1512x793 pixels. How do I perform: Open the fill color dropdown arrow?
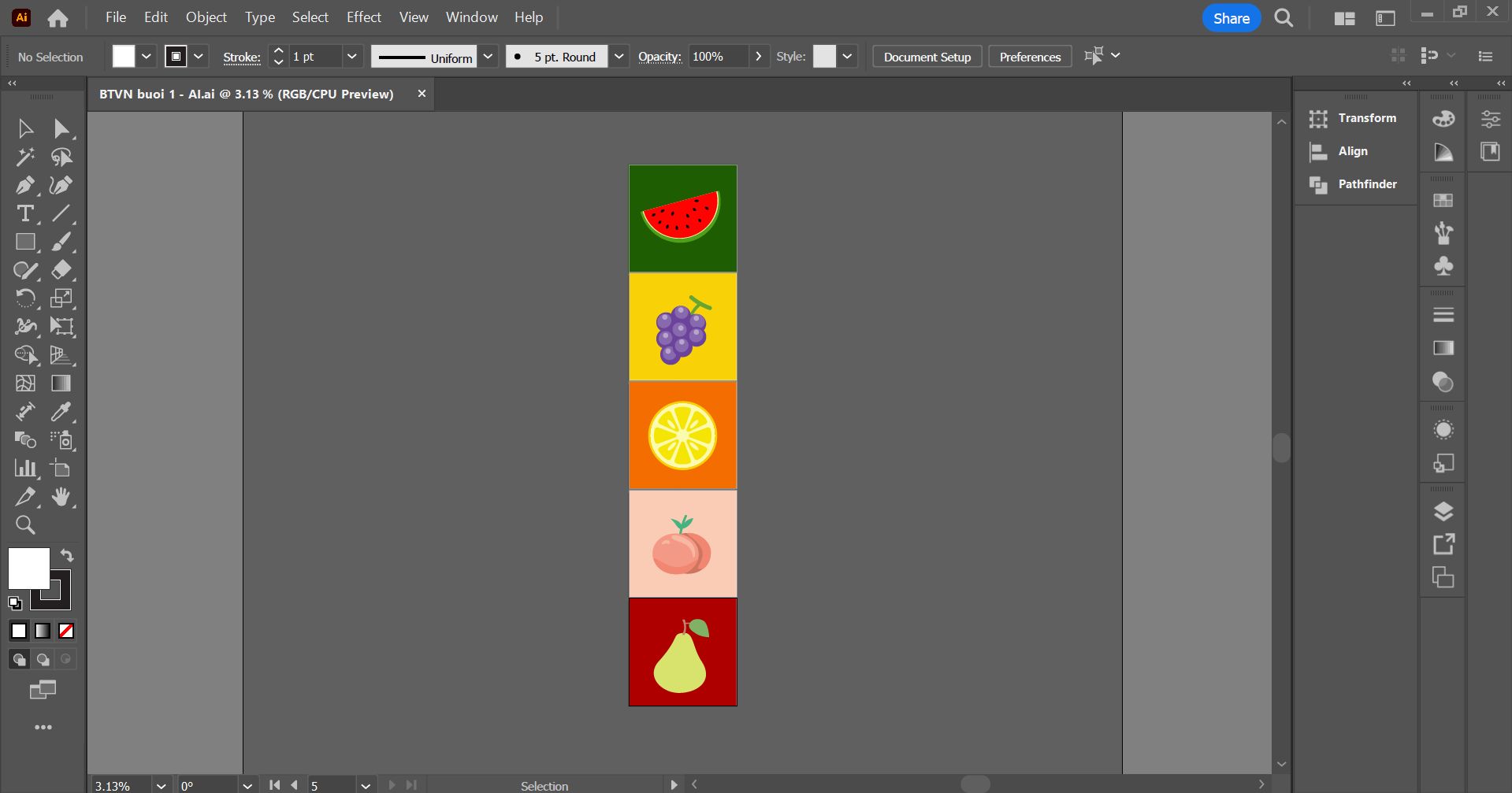point(147,57)
